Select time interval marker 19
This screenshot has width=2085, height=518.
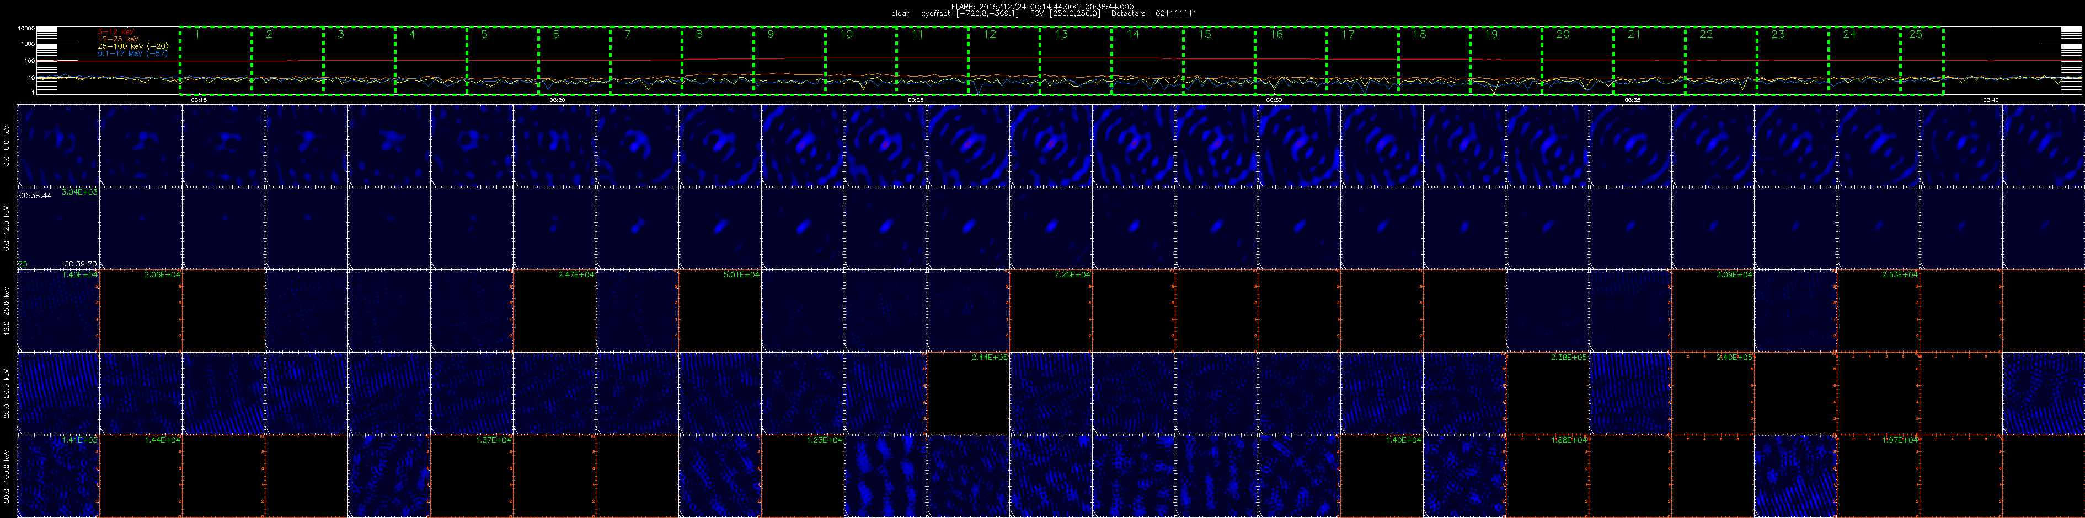1491,35
